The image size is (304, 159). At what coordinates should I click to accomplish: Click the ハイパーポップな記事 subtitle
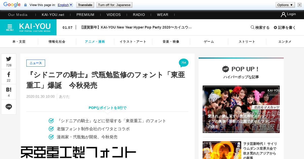point(241,77)
